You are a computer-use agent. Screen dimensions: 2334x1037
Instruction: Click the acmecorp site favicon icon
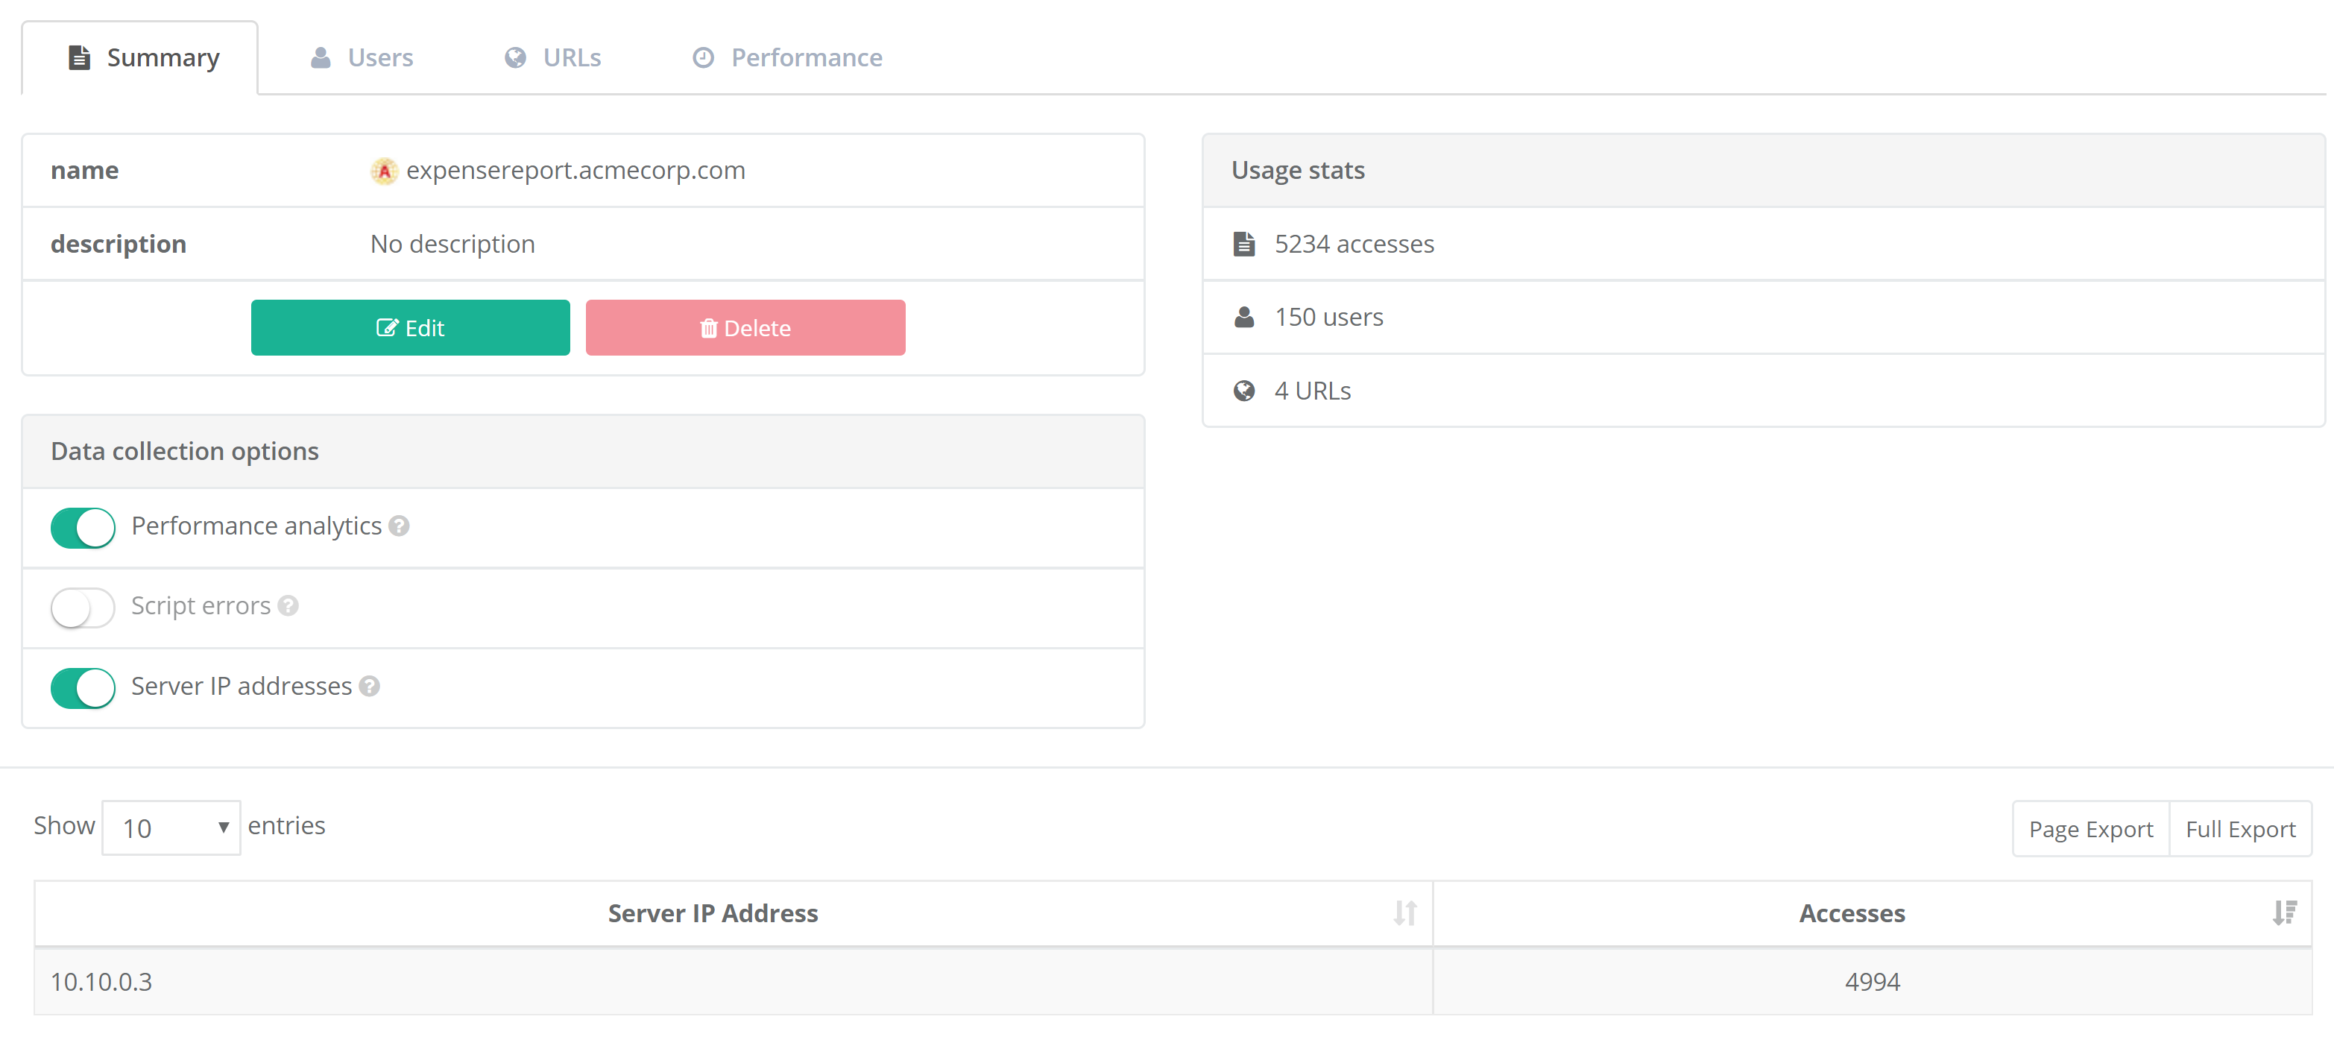(x=384, y=171)
